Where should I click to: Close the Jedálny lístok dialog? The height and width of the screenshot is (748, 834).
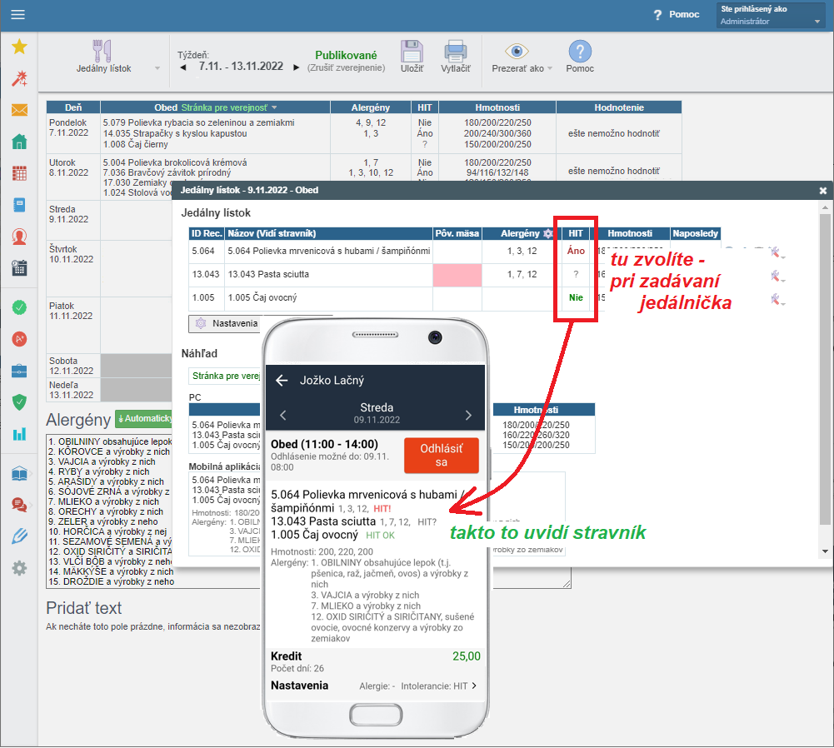(823, 191)
